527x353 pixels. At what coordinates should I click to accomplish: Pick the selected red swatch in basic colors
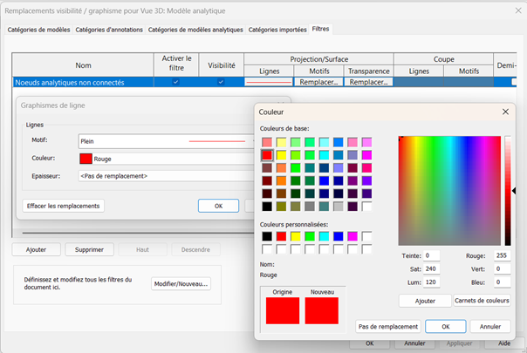267,155
